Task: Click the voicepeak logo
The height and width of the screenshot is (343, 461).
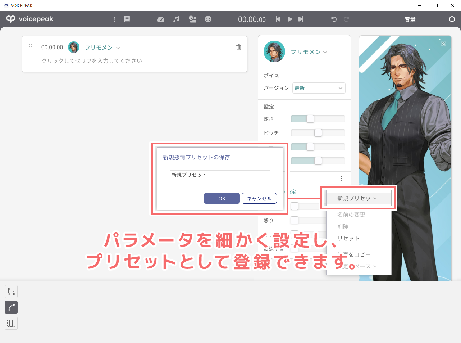Action: click(x=29, y=19)
